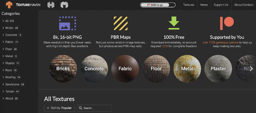
Task: Focus the Search text field
Action: 94,108
